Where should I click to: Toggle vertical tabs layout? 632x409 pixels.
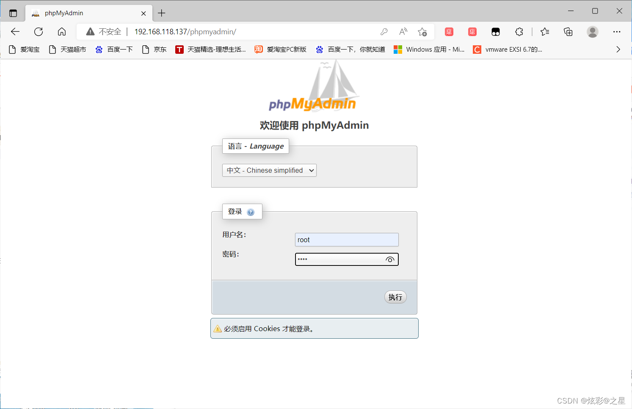pos(13,12)
